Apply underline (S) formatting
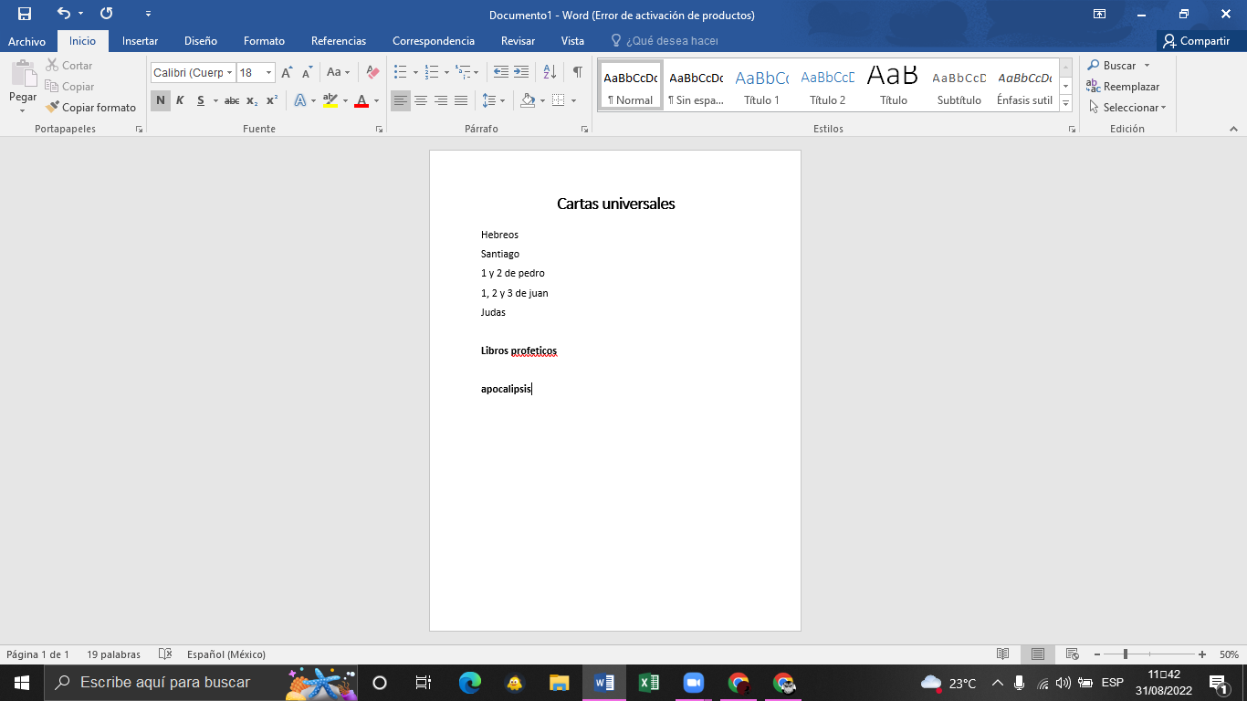This screenshot has width=1247, height=701. 201,100
